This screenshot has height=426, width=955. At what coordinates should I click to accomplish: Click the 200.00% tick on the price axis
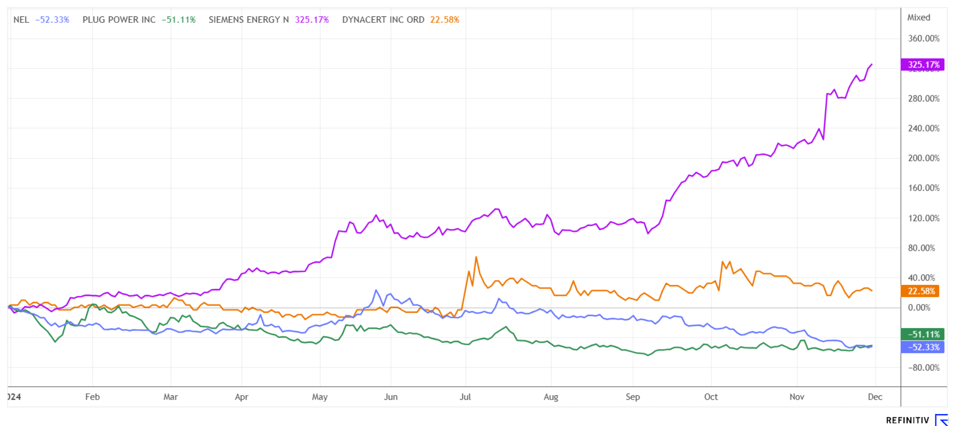pos(924,158)
